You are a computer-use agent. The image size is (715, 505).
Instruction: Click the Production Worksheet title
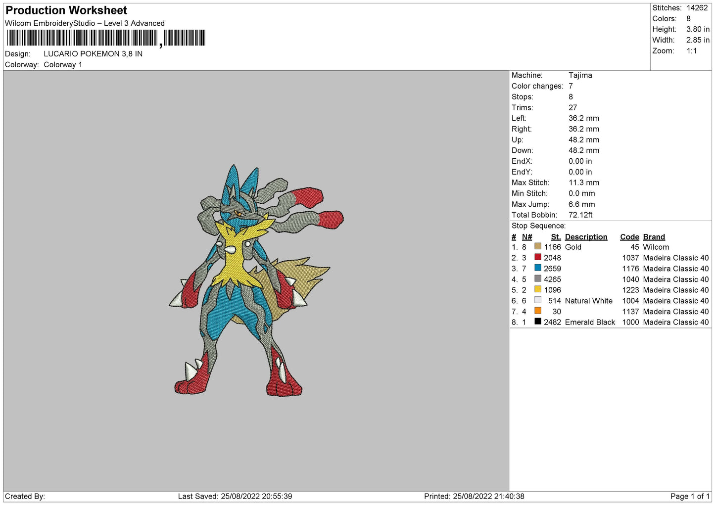point(66,10)
